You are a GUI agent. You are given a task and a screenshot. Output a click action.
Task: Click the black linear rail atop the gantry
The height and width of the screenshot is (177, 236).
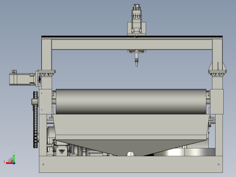click(132, 36)
